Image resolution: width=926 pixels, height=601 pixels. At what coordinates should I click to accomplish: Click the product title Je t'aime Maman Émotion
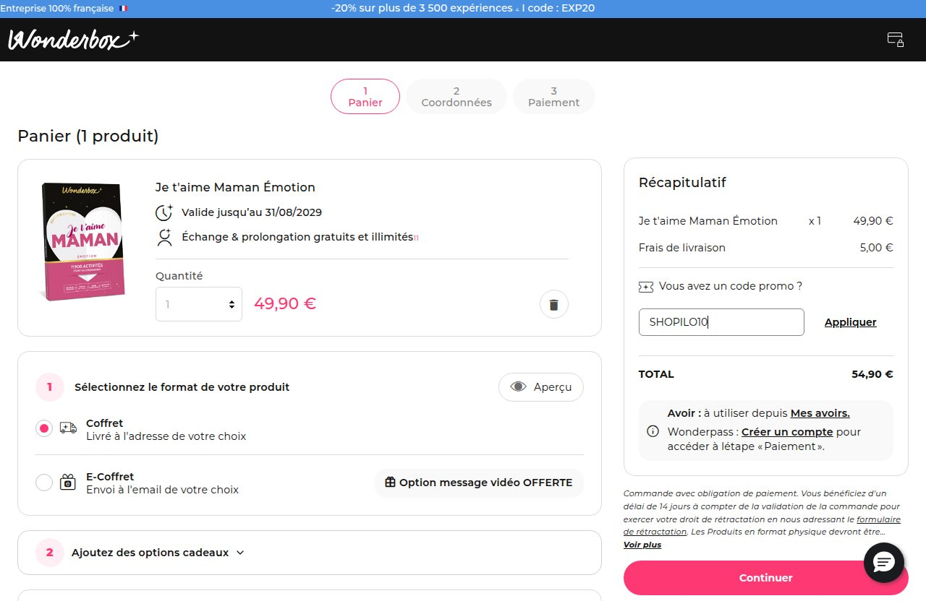pos(235,187)
